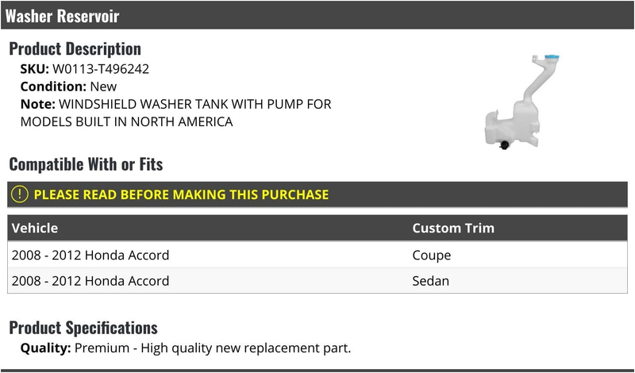Screen dimensions: 635x373
Task: Select the SKU number W0113-T496242
Action: [x=101, y=69]
